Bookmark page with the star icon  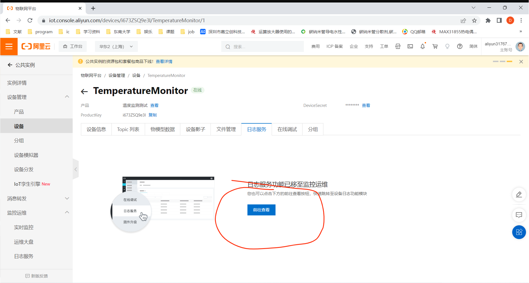point(474,20)
